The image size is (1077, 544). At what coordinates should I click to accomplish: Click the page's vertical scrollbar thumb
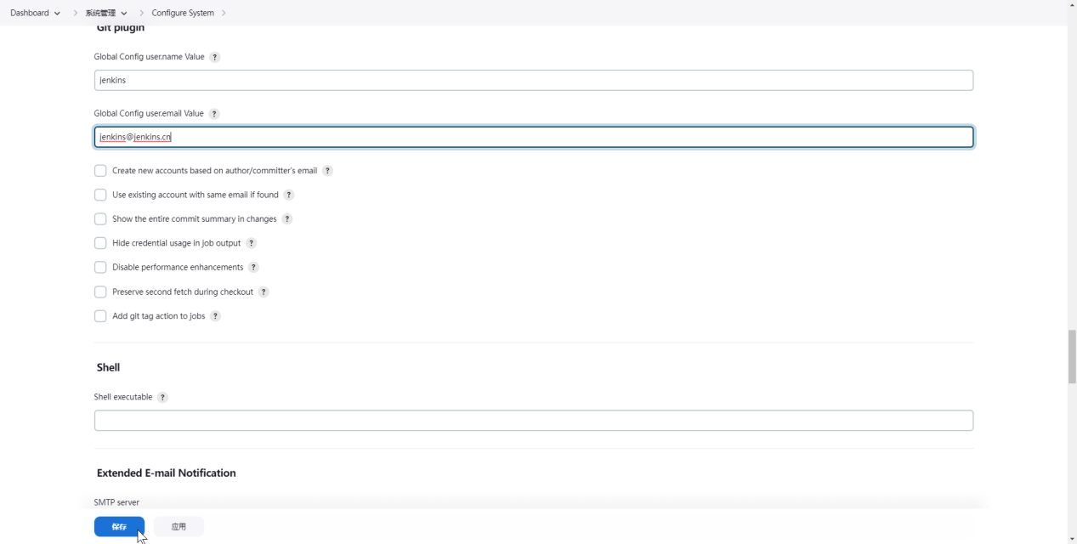[x=1072, y=357]
